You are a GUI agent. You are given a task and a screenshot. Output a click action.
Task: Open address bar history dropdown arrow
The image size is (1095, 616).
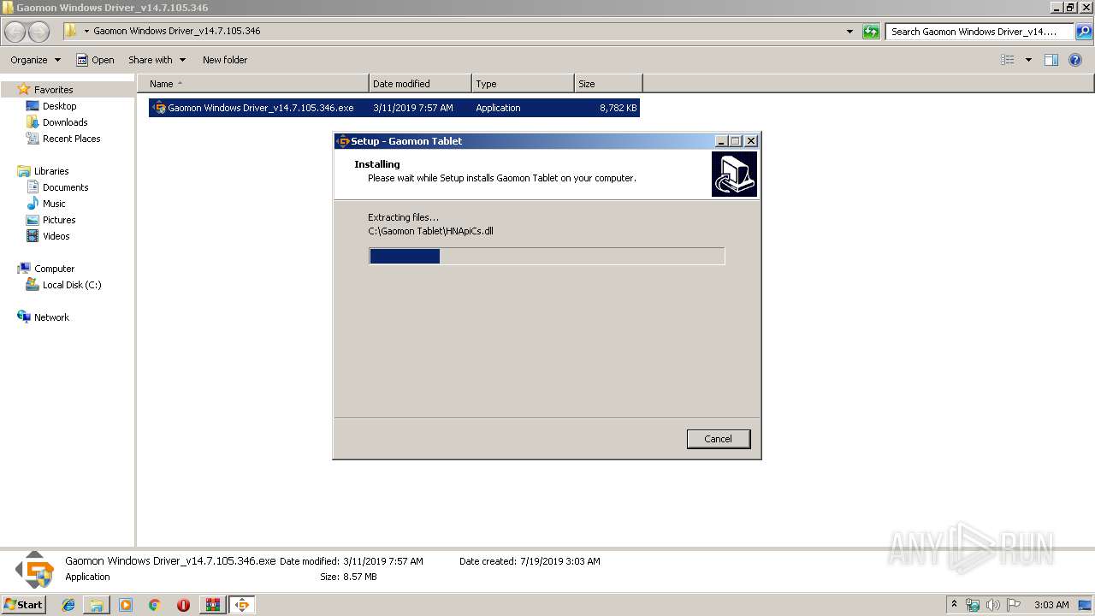coord(849,32)
